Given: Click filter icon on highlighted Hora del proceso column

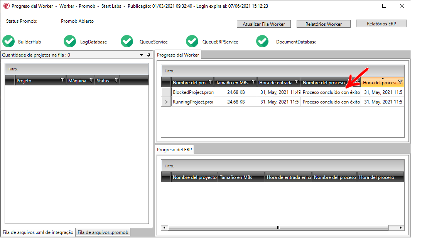Looking at the screenshot, I should tap(400, 82).
